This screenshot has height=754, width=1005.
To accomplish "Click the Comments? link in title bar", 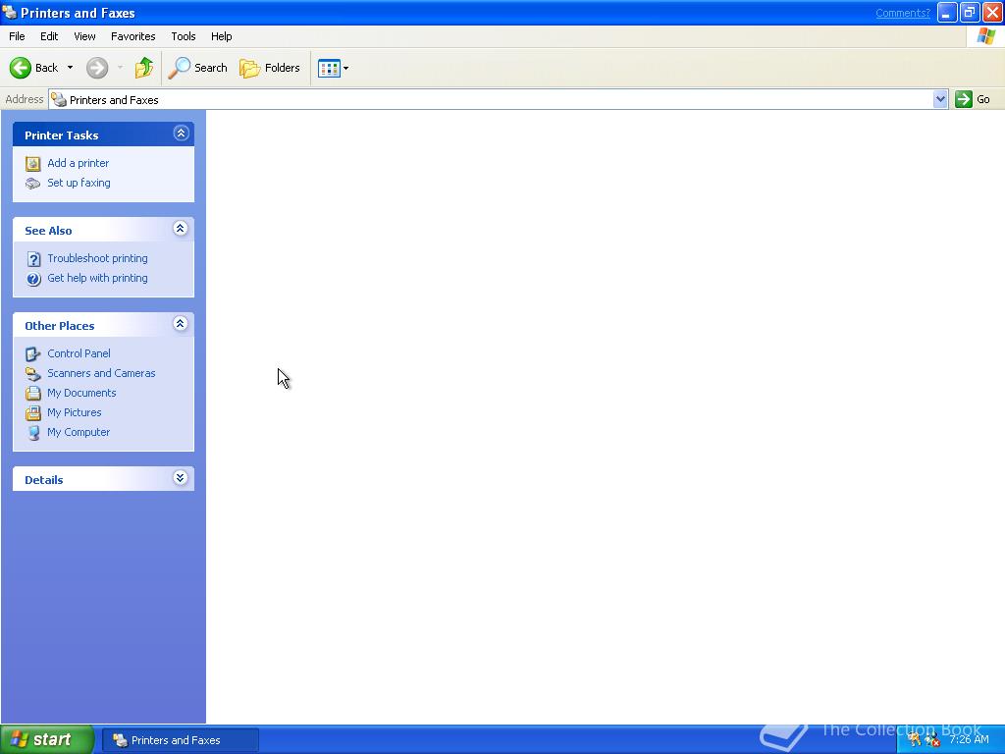I will (x=903, y=13).
